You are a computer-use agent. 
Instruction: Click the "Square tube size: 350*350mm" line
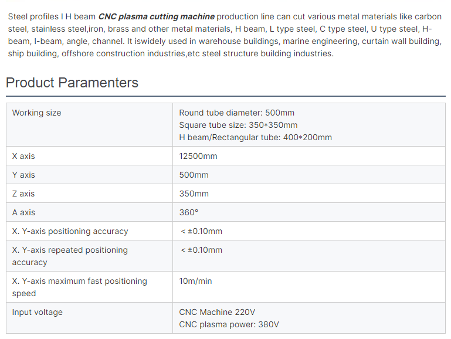238,125
